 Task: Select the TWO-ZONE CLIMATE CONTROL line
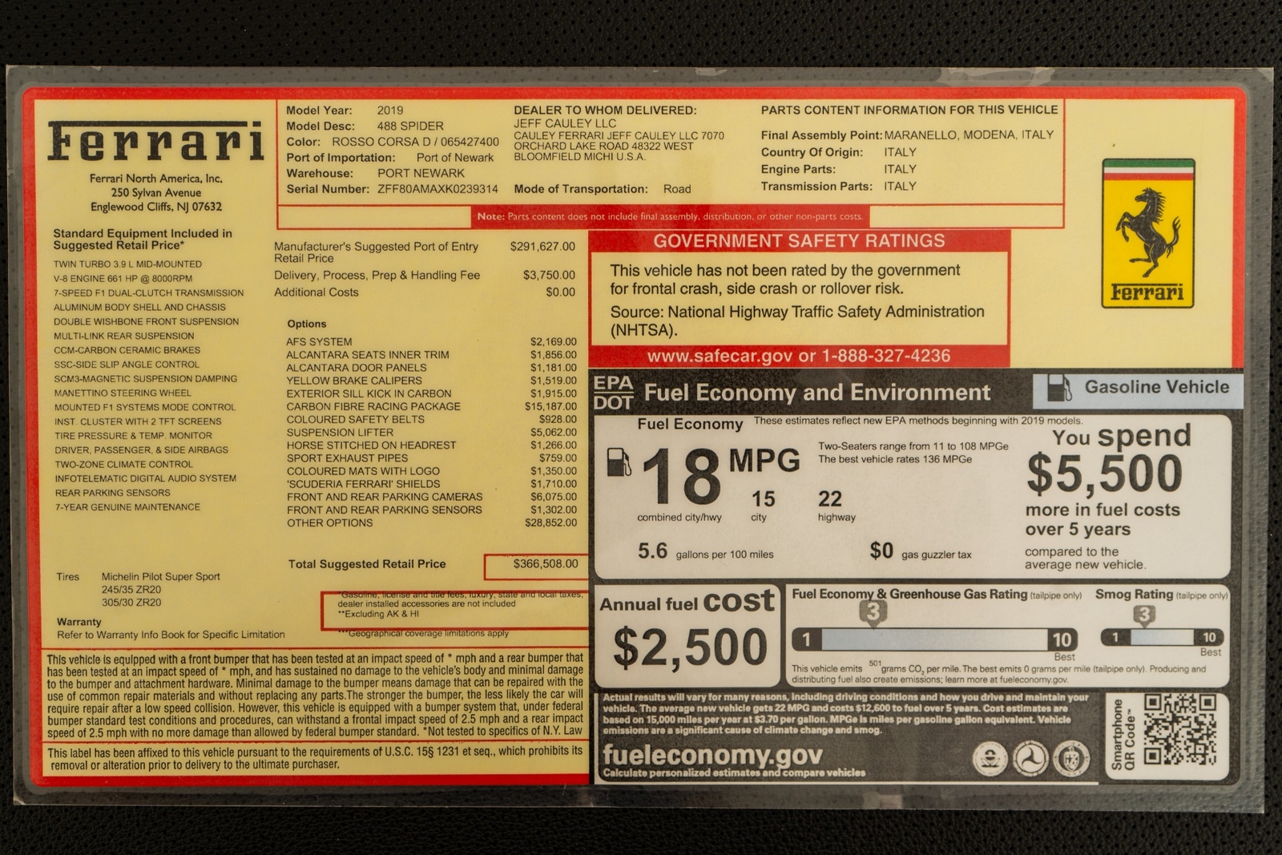(123, 465)
